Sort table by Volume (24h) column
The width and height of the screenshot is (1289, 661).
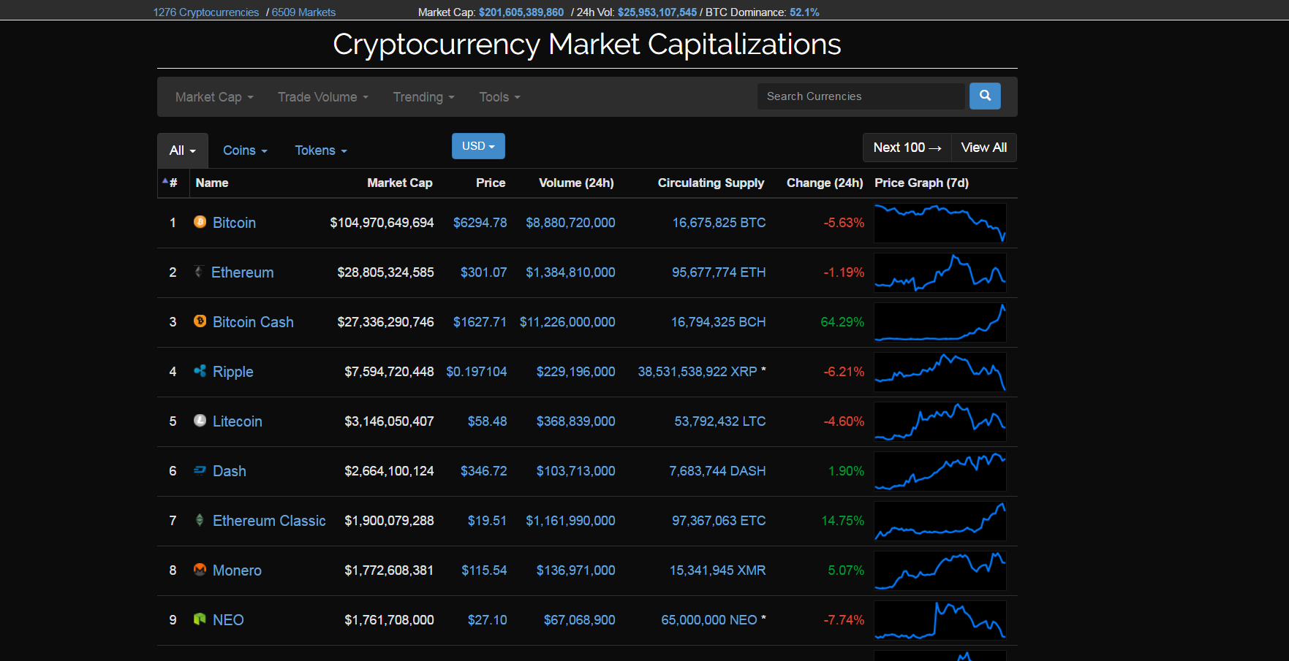pos(576,183)
